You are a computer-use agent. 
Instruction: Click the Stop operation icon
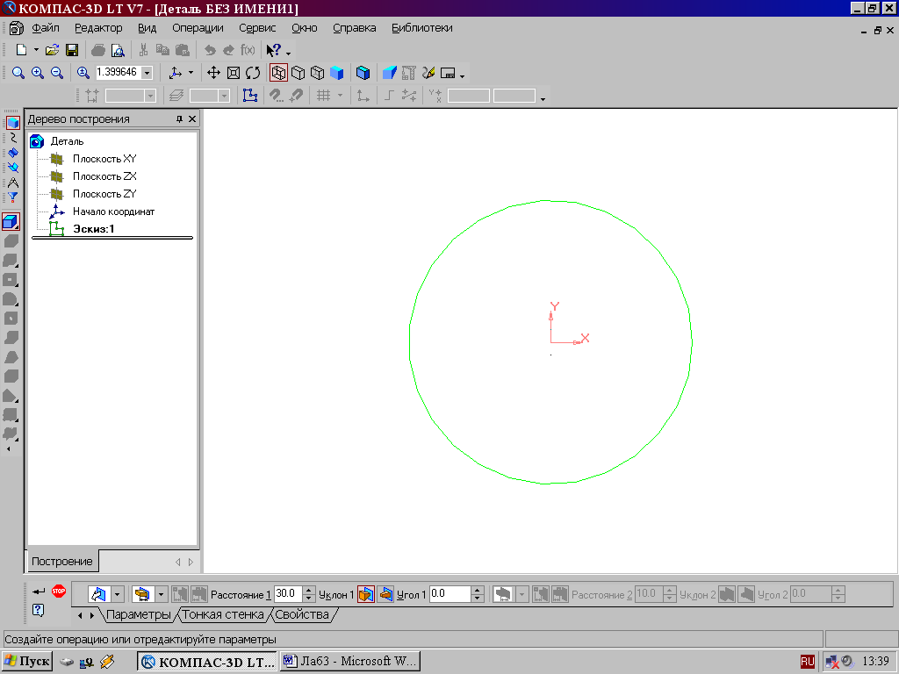pos(59,591)
